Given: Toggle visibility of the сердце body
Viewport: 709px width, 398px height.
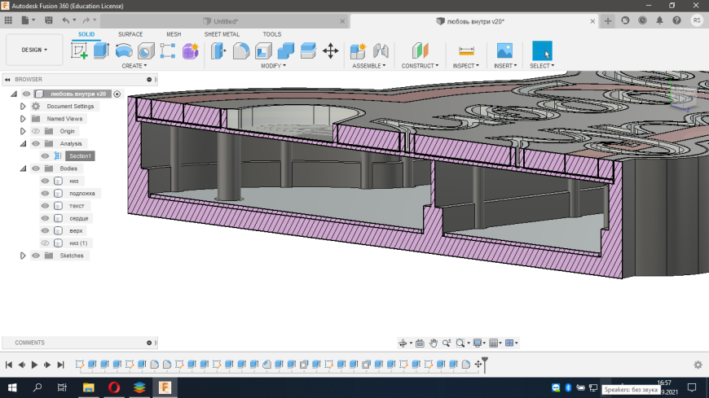Looking at the screenshot, I should [46, 218].
